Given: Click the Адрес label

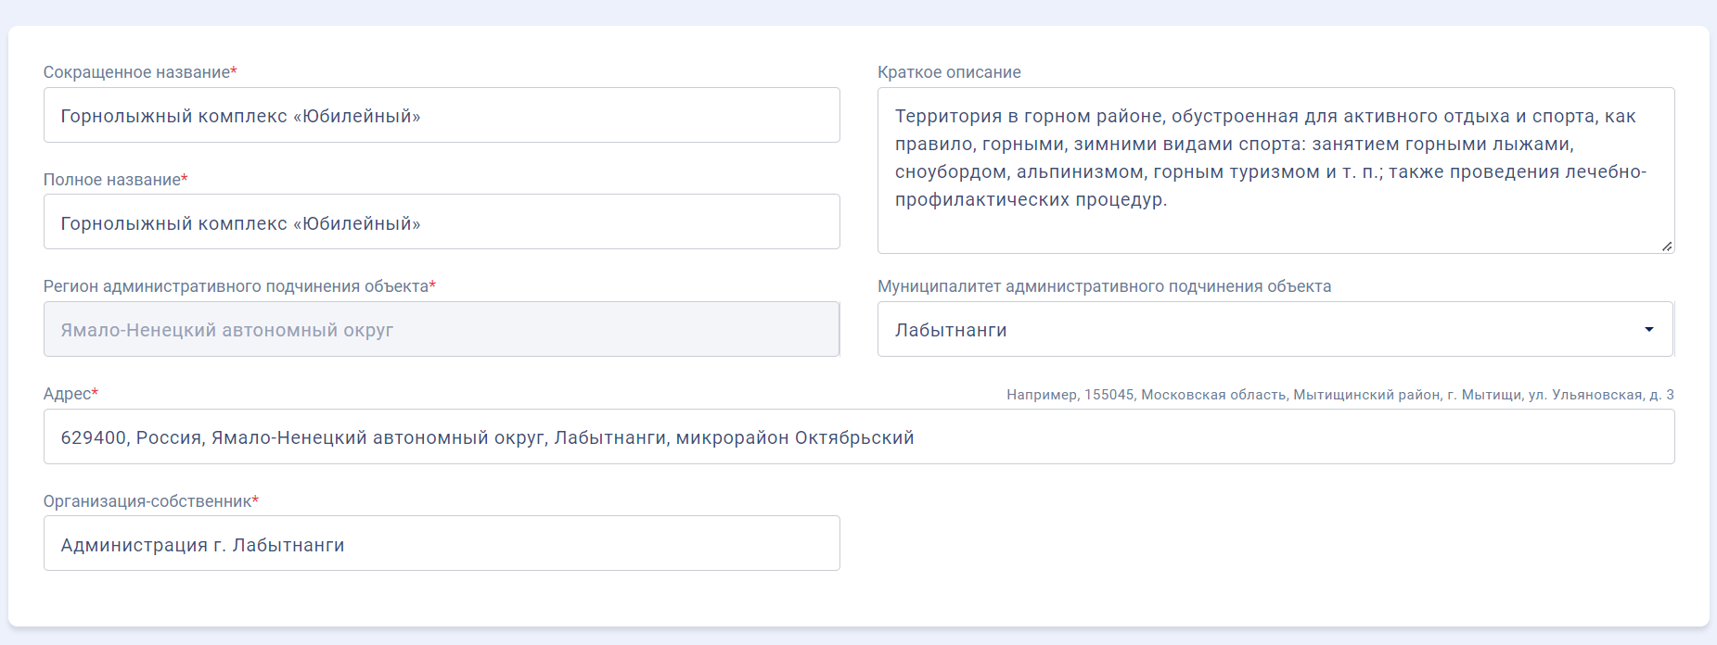Looking at the screenshot, I should (70, 394).
